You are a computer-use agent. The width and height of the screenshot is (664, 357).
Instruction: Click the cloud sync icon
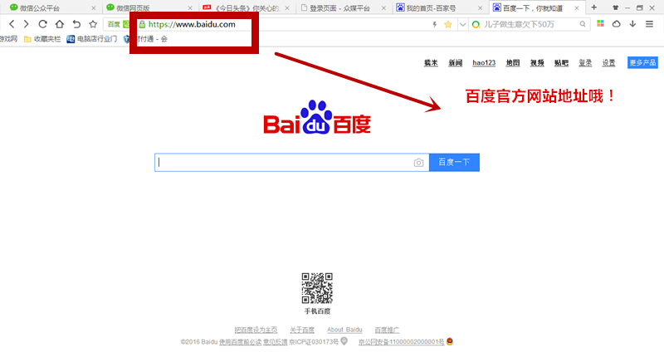coord(616,24)
